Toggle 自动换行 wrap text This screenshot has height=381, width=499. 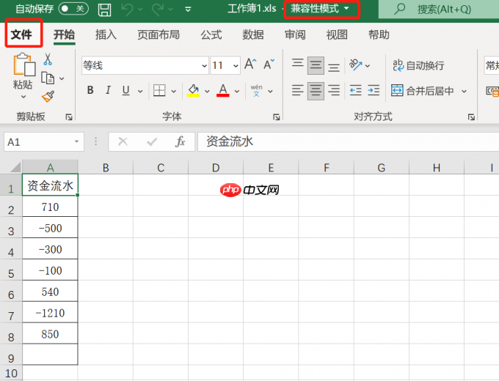[x=418, y=65]
